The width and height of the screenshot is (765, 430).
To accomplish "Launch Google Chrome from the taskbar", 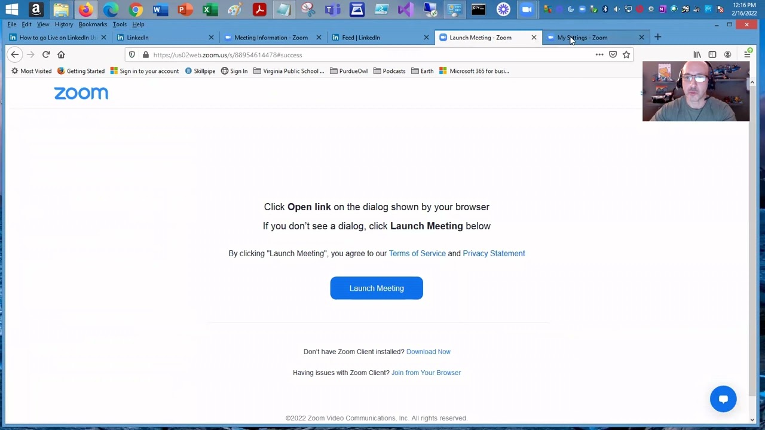I will (135, 10).
